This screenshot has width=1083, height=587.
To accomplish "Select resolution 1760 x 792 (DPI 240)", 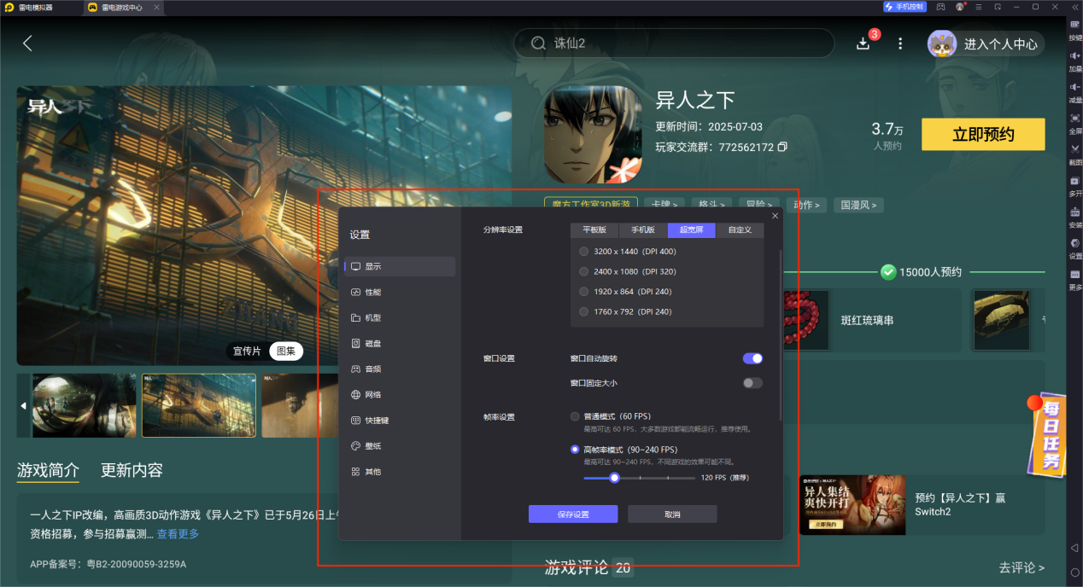I will click(626, 311).
